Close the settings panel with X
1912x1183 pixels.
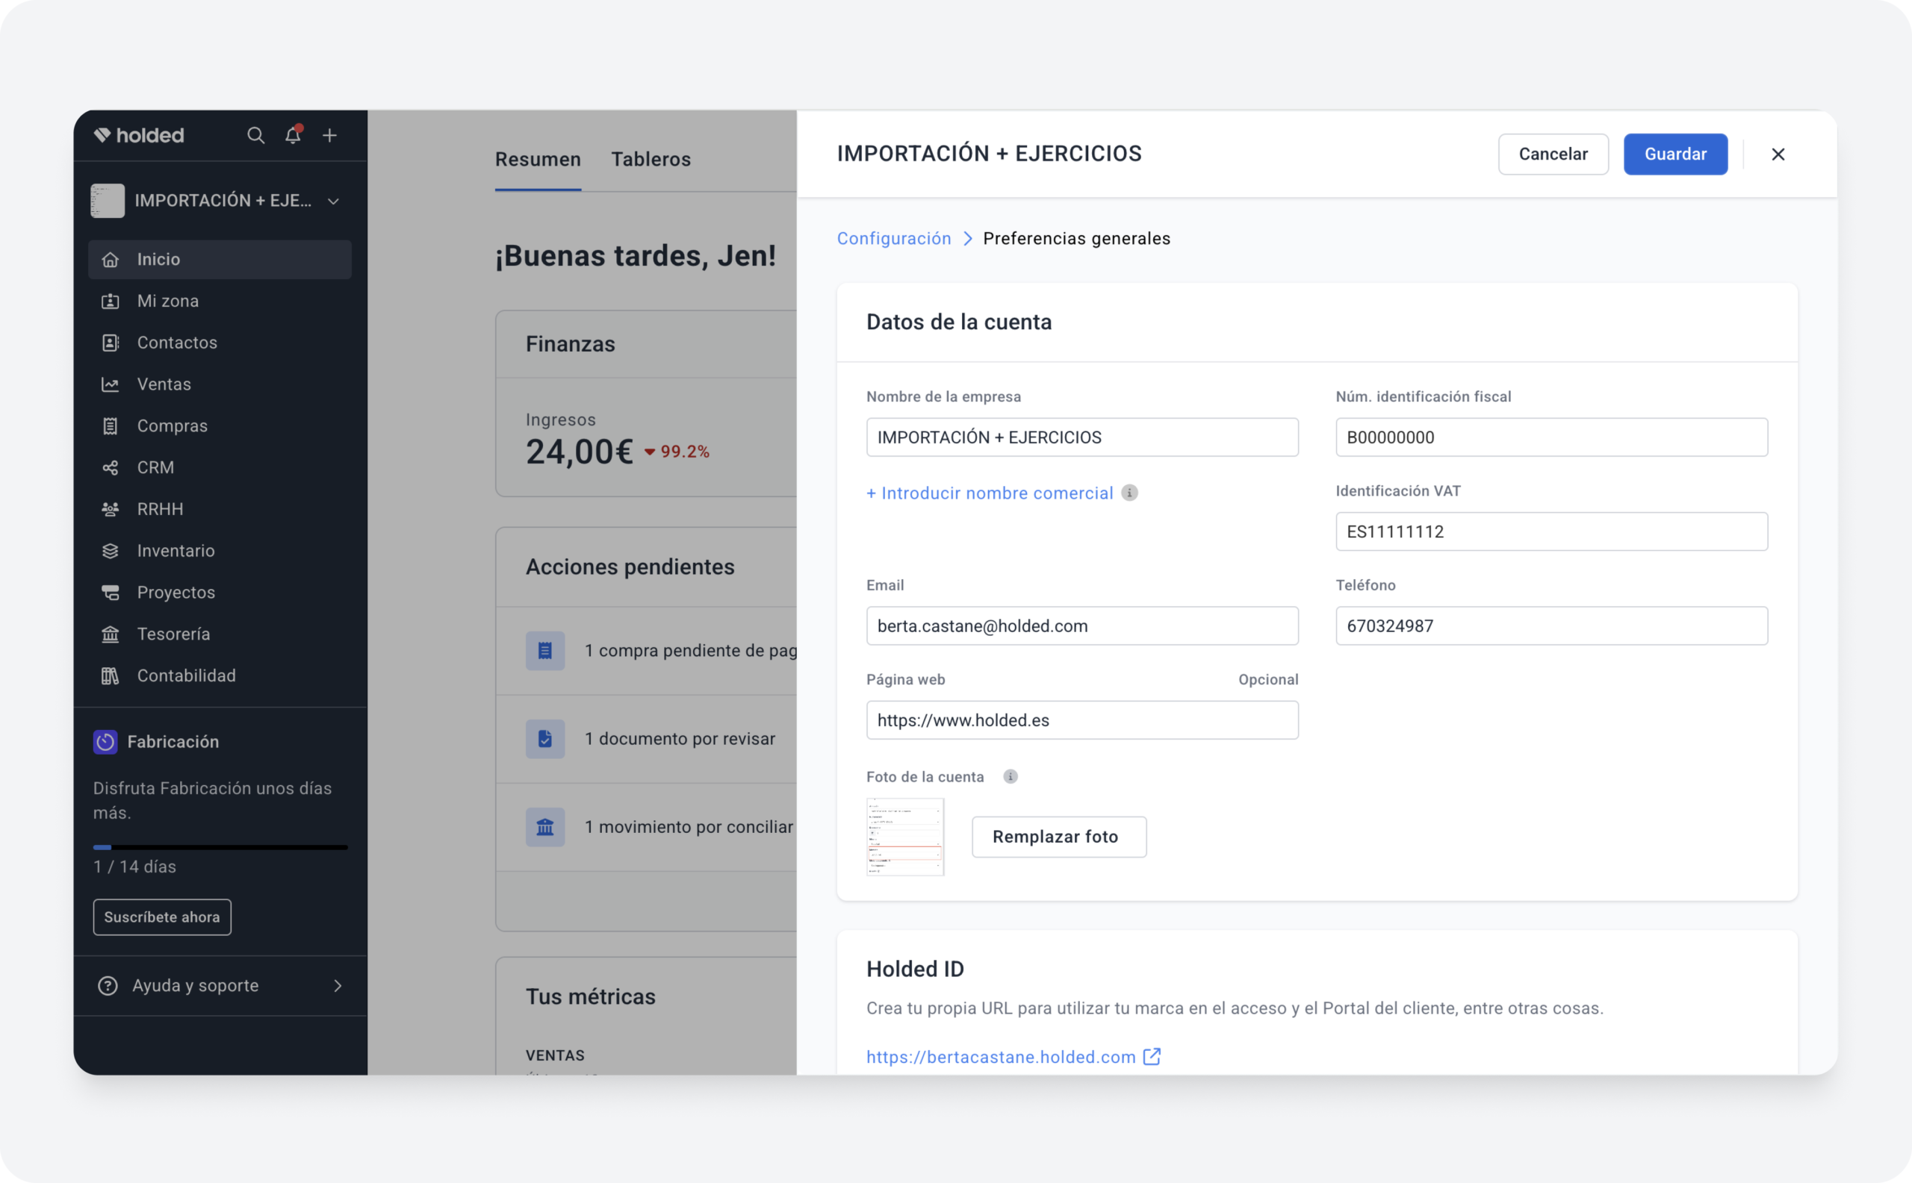[1778, 155]
